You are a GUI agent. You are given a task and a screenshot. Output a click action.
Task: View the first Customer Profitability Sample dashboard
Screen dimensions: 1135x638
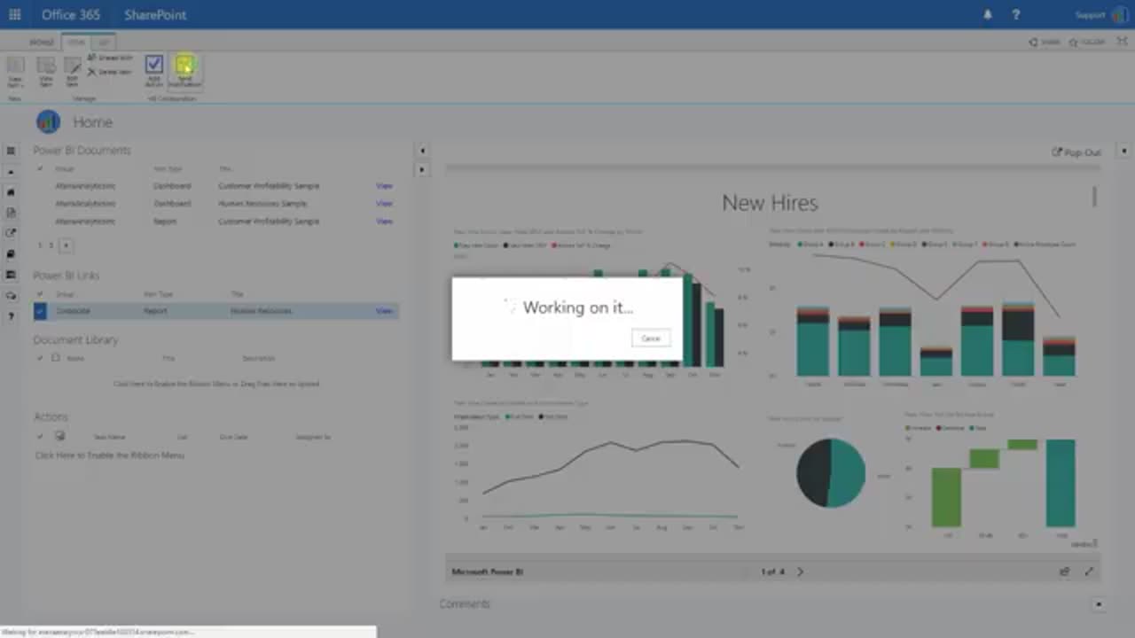click(x=384, y=186)
